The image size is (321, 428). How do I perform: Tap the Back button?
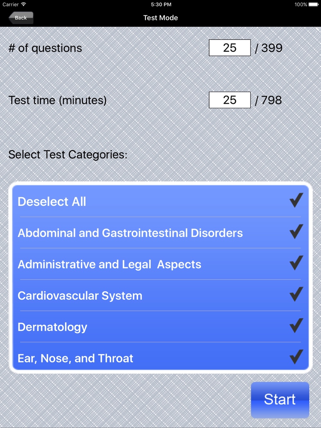tap(21, 18)
